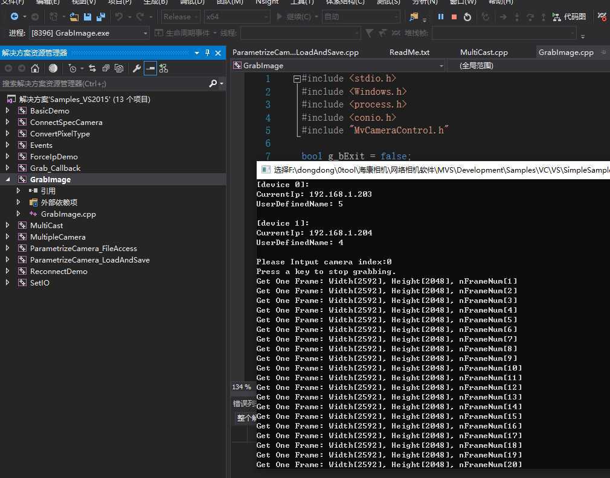Open the x64 platform dropdown
This screenshot has height=478, width=610.
237,17
